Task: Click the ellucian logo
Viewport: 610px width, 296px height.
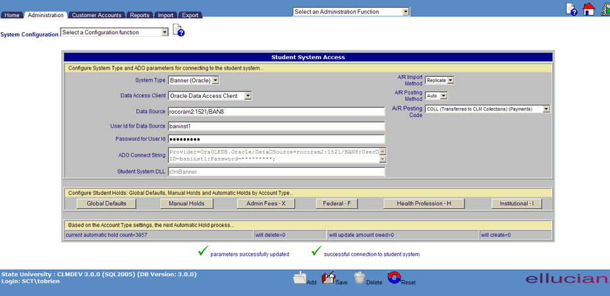Action: [x=567, y=278]
